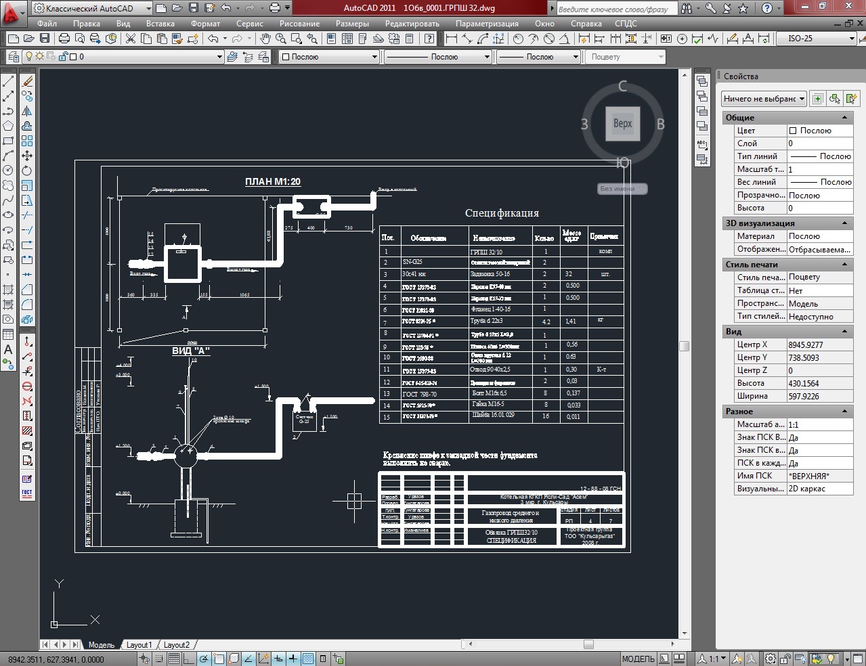The height and width of the screenshot is (666, 866).
Task: Open the Рисование menu
Action: [x=299, y=24]
